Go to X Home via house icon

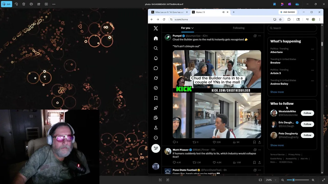(x=156, y=38)
